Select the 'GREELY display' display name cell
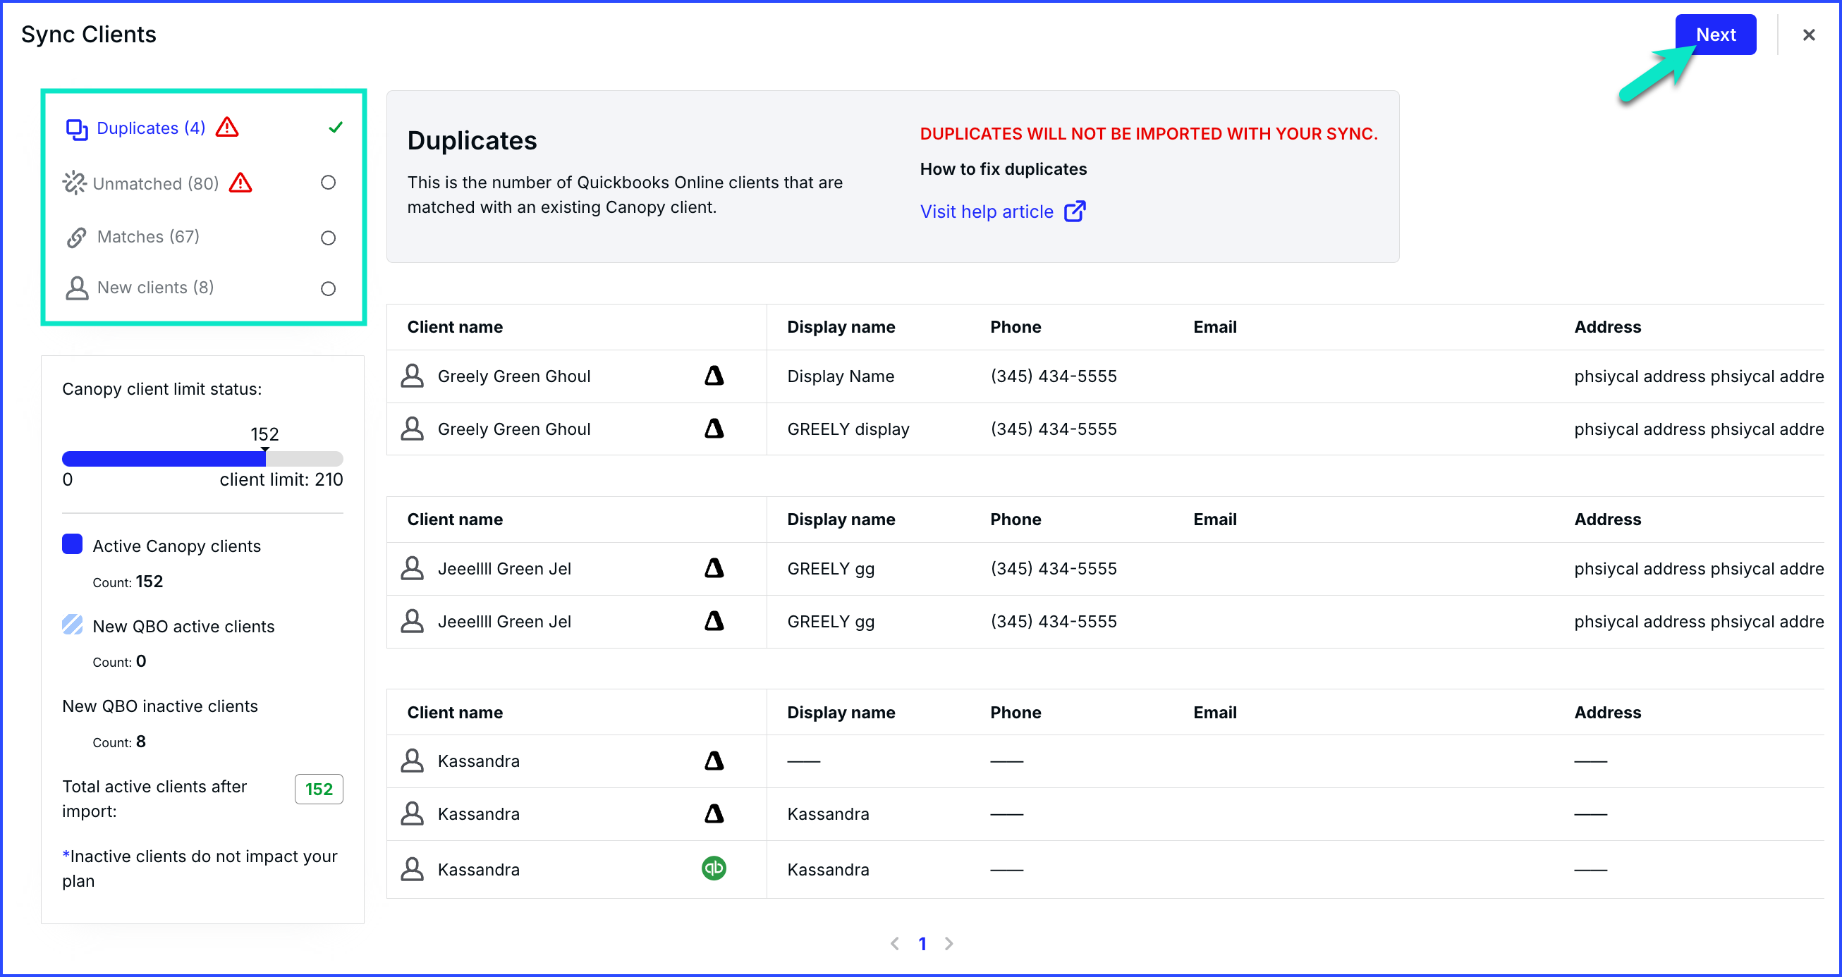Viewport: 1842px width, 977px height. (848, 429)
